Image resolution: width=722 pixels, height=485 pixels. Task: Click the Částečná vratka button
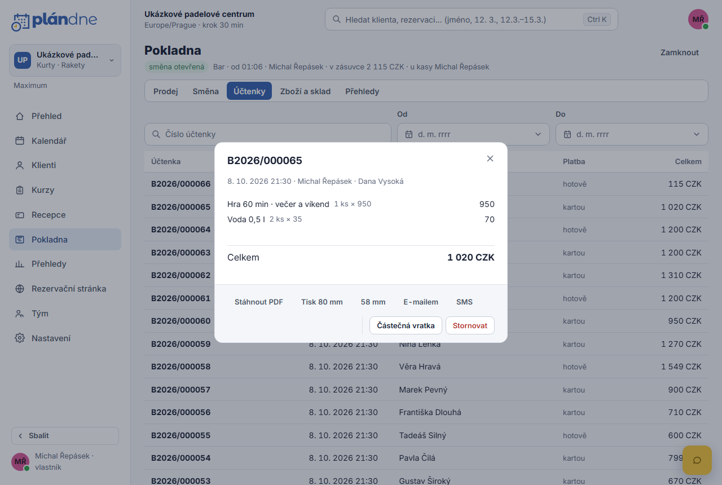406,325
